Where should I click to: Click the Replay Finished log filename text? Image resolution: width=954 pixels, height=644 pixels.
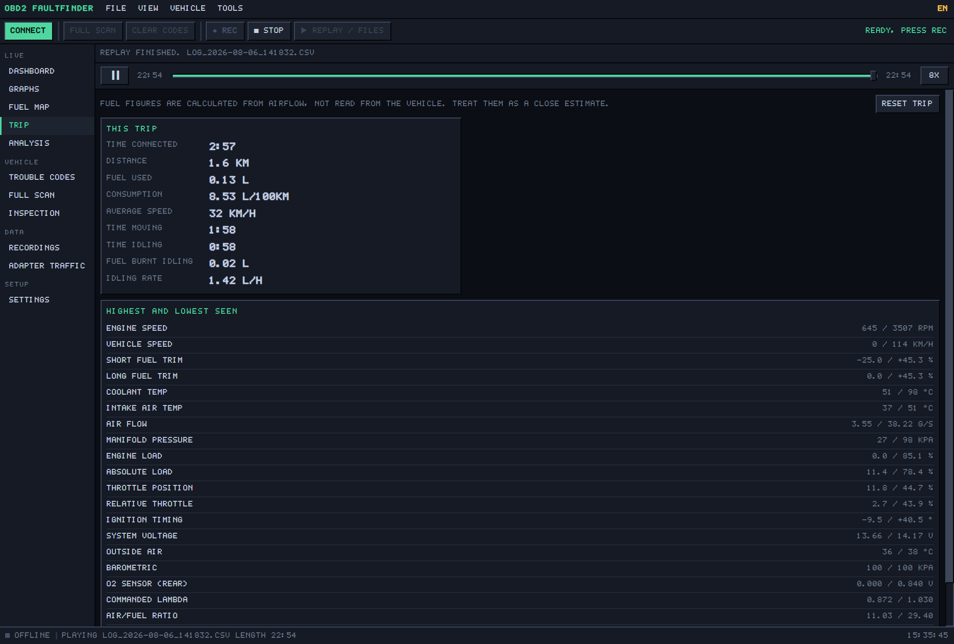[x=207, y=53]
